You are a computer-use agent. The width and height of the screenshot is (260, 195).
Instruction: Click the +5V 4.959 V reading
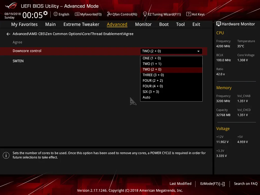tap(242, 142)
